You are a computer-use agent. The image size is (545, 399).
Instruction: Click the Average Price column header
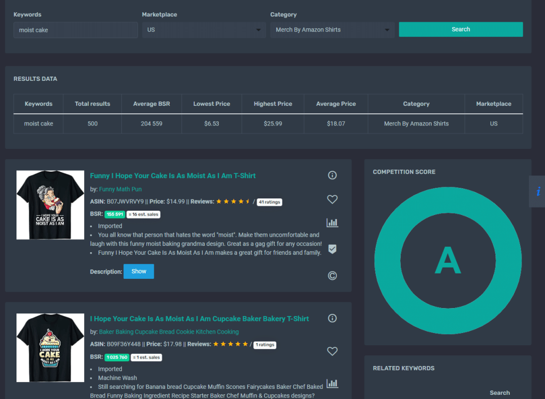[x=336, y=104]
